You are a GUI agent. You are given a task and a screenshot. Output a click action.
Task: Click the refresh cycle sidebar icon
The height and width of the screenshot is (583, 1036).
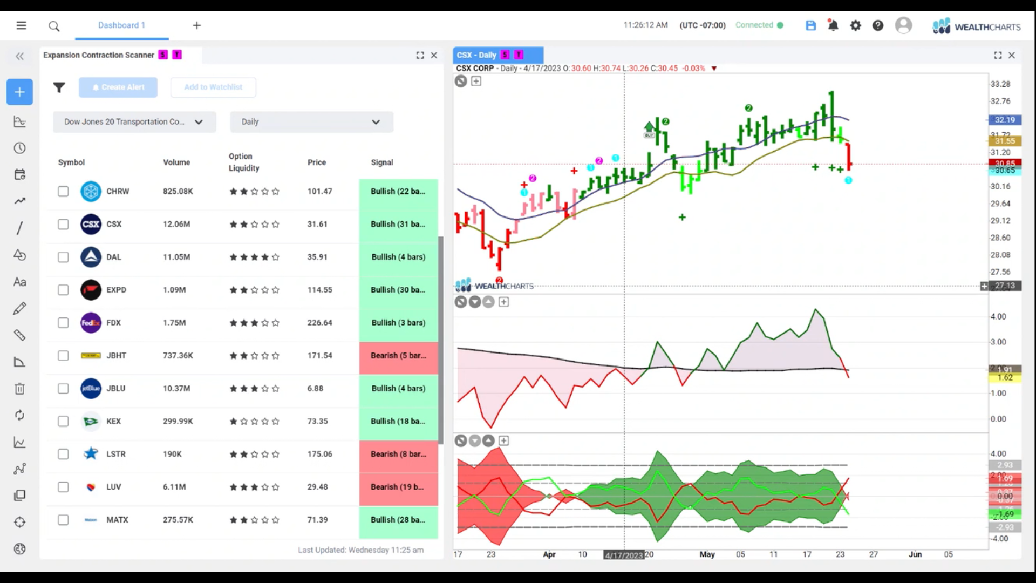[19, 415]
